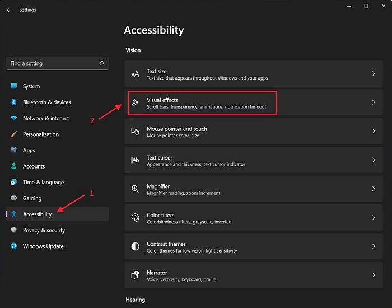The width and height of the screenshot is (392, 308).
Task: Open the Magnifier setting
Action: coord(254,189)
